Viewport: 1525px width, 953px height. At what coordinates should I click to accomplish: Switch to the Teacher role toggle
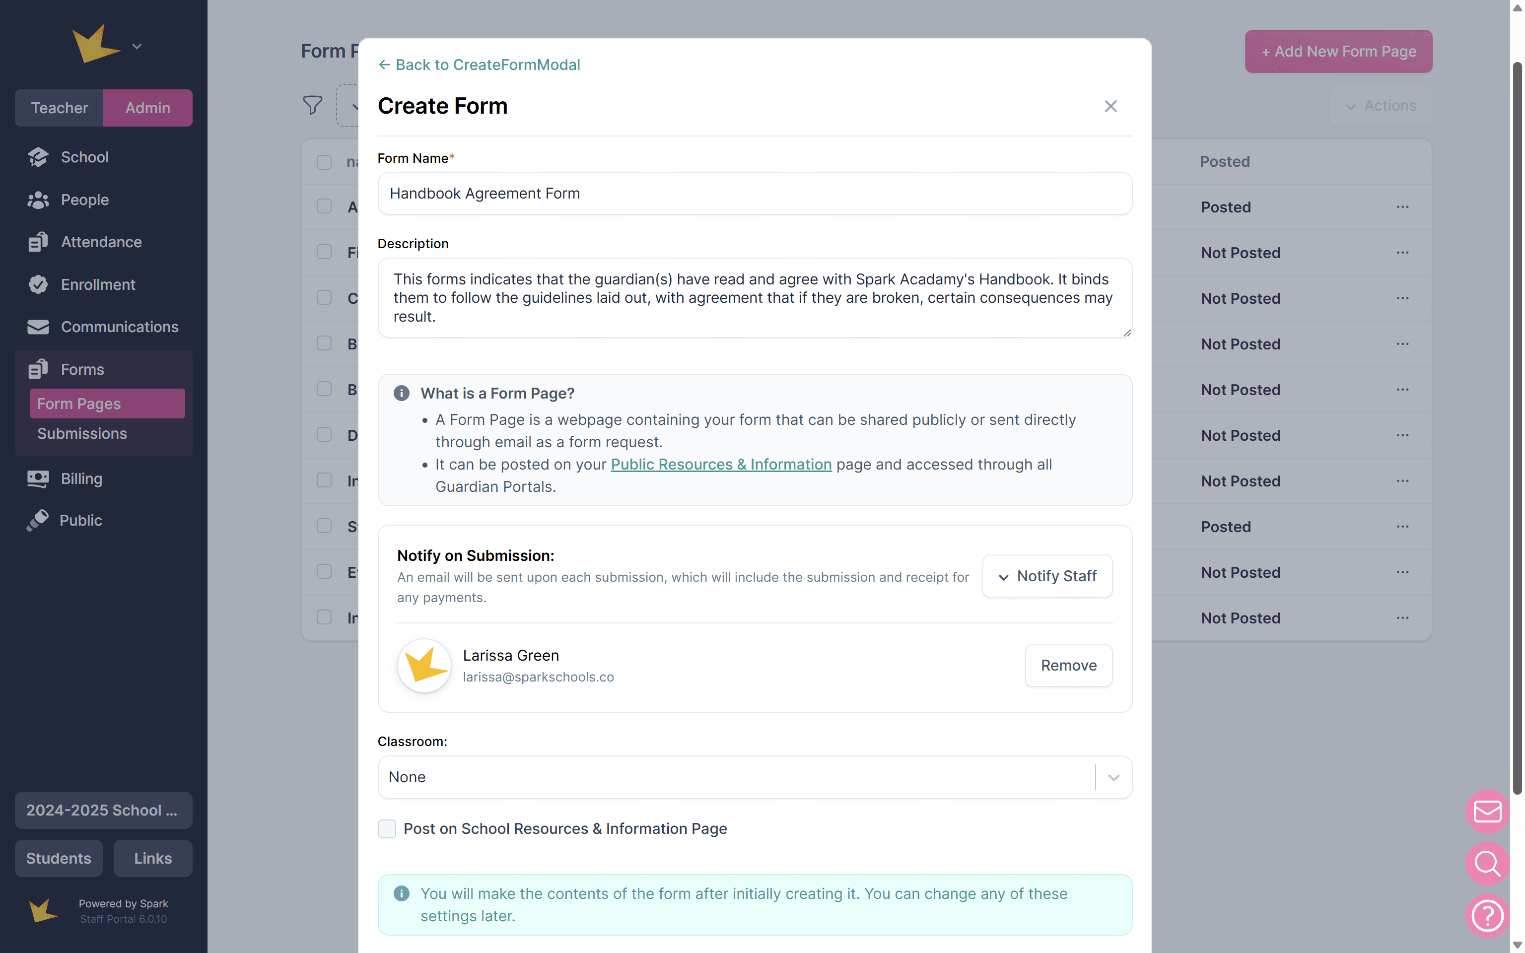59,108
